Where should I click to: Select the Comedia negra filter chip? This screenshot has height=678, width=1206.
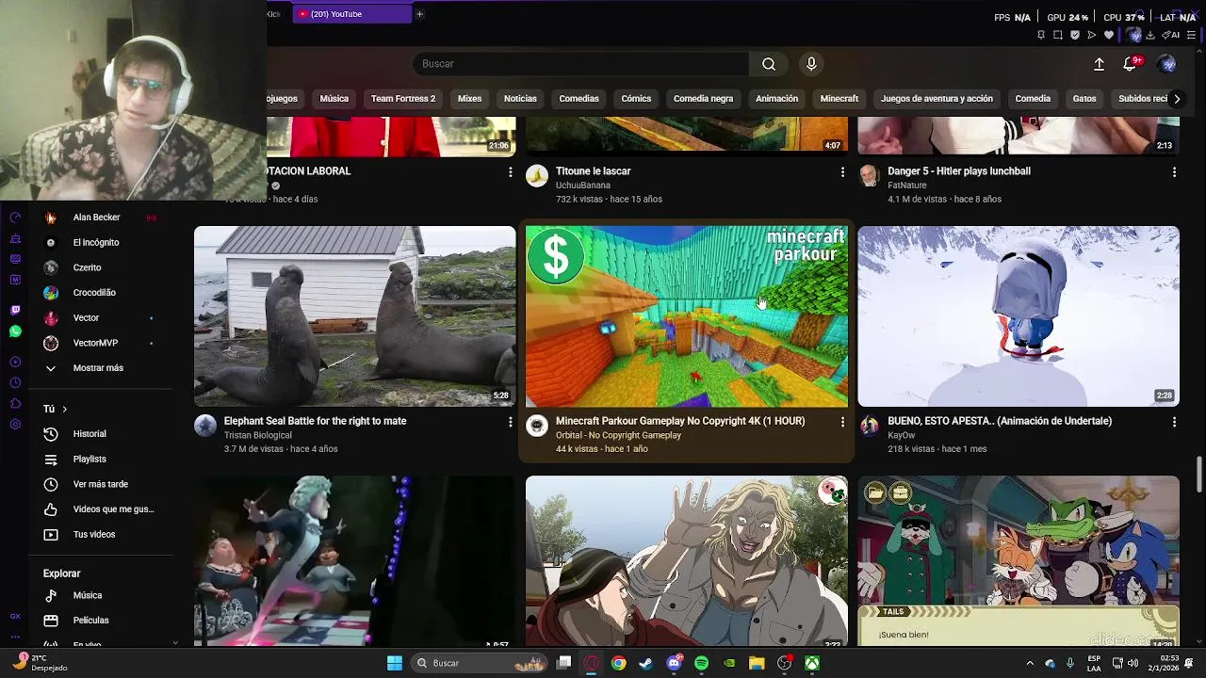point(703,99)
